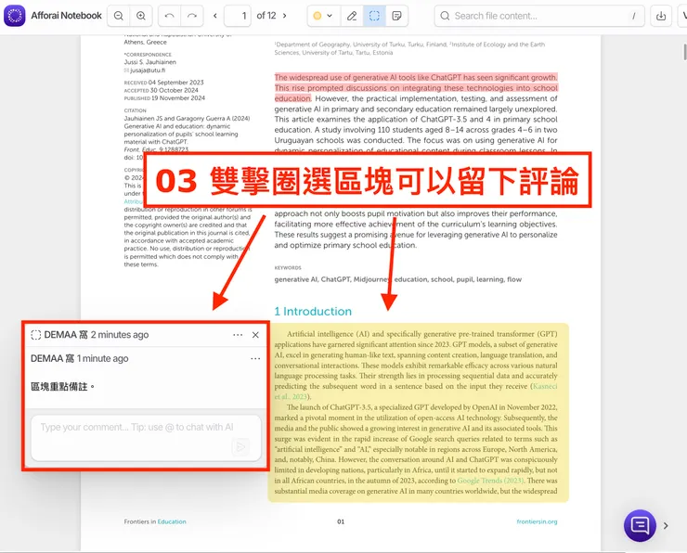The height and width of the screenshot is (553, 687).
Task: Click the 'ACCEPTED 30 October 2024' line
Action: click(162, 90)
